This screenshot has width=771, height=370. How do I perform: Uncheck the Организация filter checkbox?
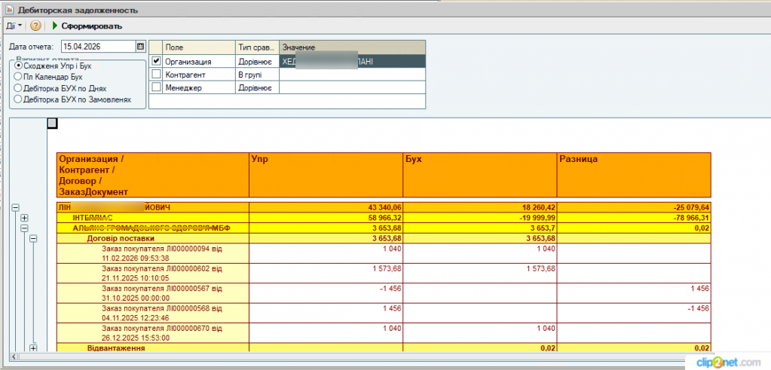click(156, 62)
